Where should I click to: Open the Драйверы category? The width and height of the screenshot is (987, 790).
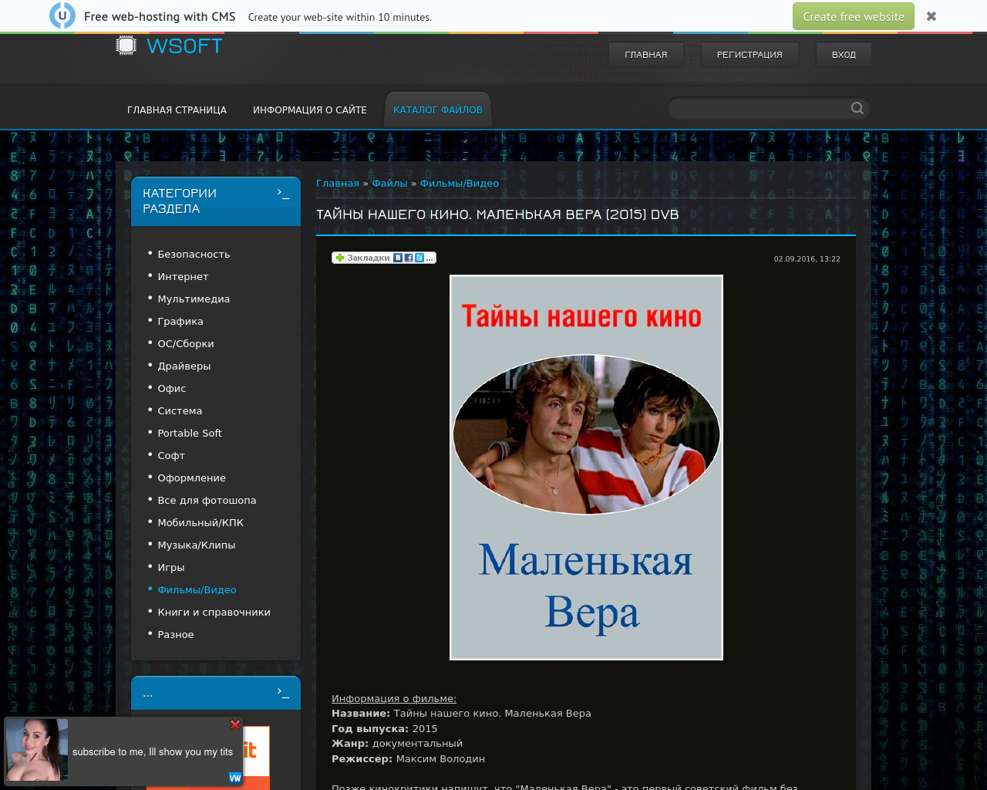184,366
